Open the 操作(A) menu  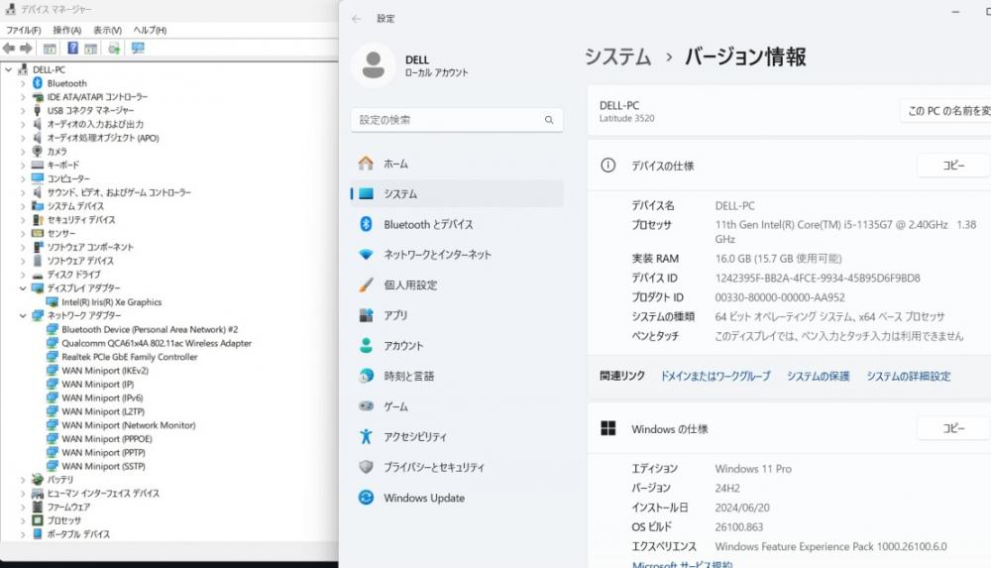point(67,31)
